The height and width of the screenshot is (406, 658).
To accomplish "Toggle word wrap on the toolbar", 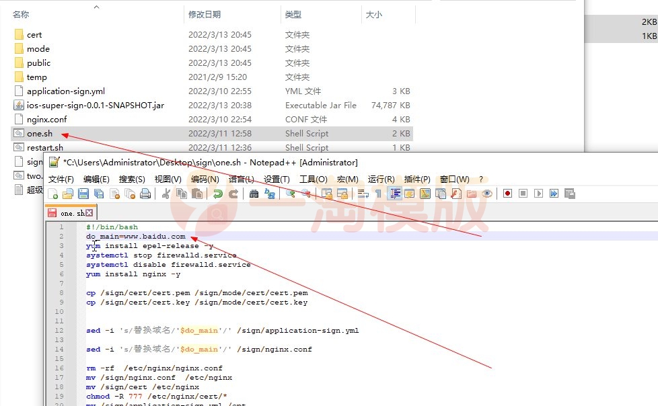I will tap(361, 193).
